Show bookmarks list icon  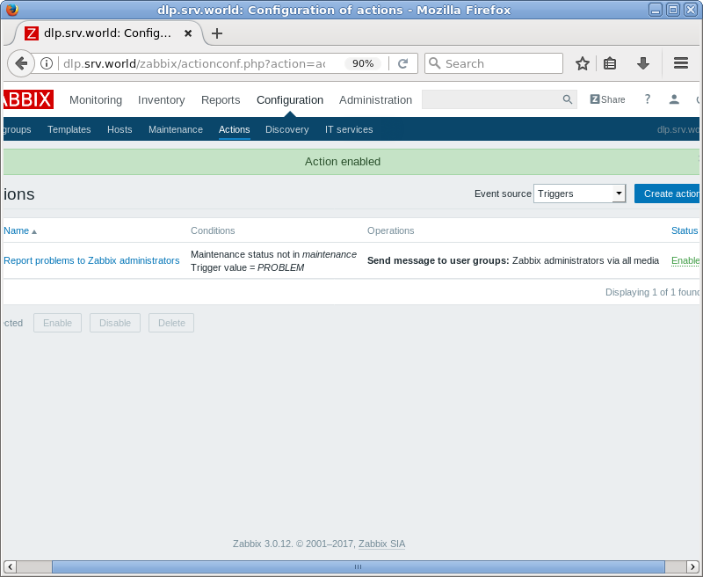pyautogui.click(x=610, y=63)
